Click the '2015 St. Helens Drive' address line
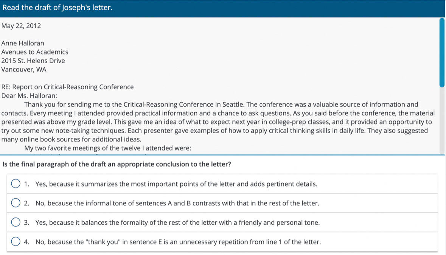Image resolution: width=446 pixels, height=255 pixels. pyautogui.click(x=33, y=61)
